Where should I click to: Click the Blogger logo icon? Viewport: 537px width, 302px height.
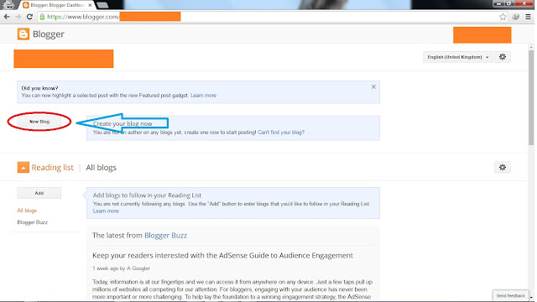[x=23, y=34]
